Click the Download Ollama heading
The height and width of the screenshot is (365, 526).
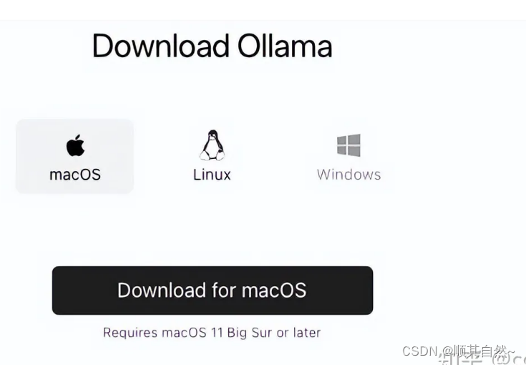coord(212,46)
